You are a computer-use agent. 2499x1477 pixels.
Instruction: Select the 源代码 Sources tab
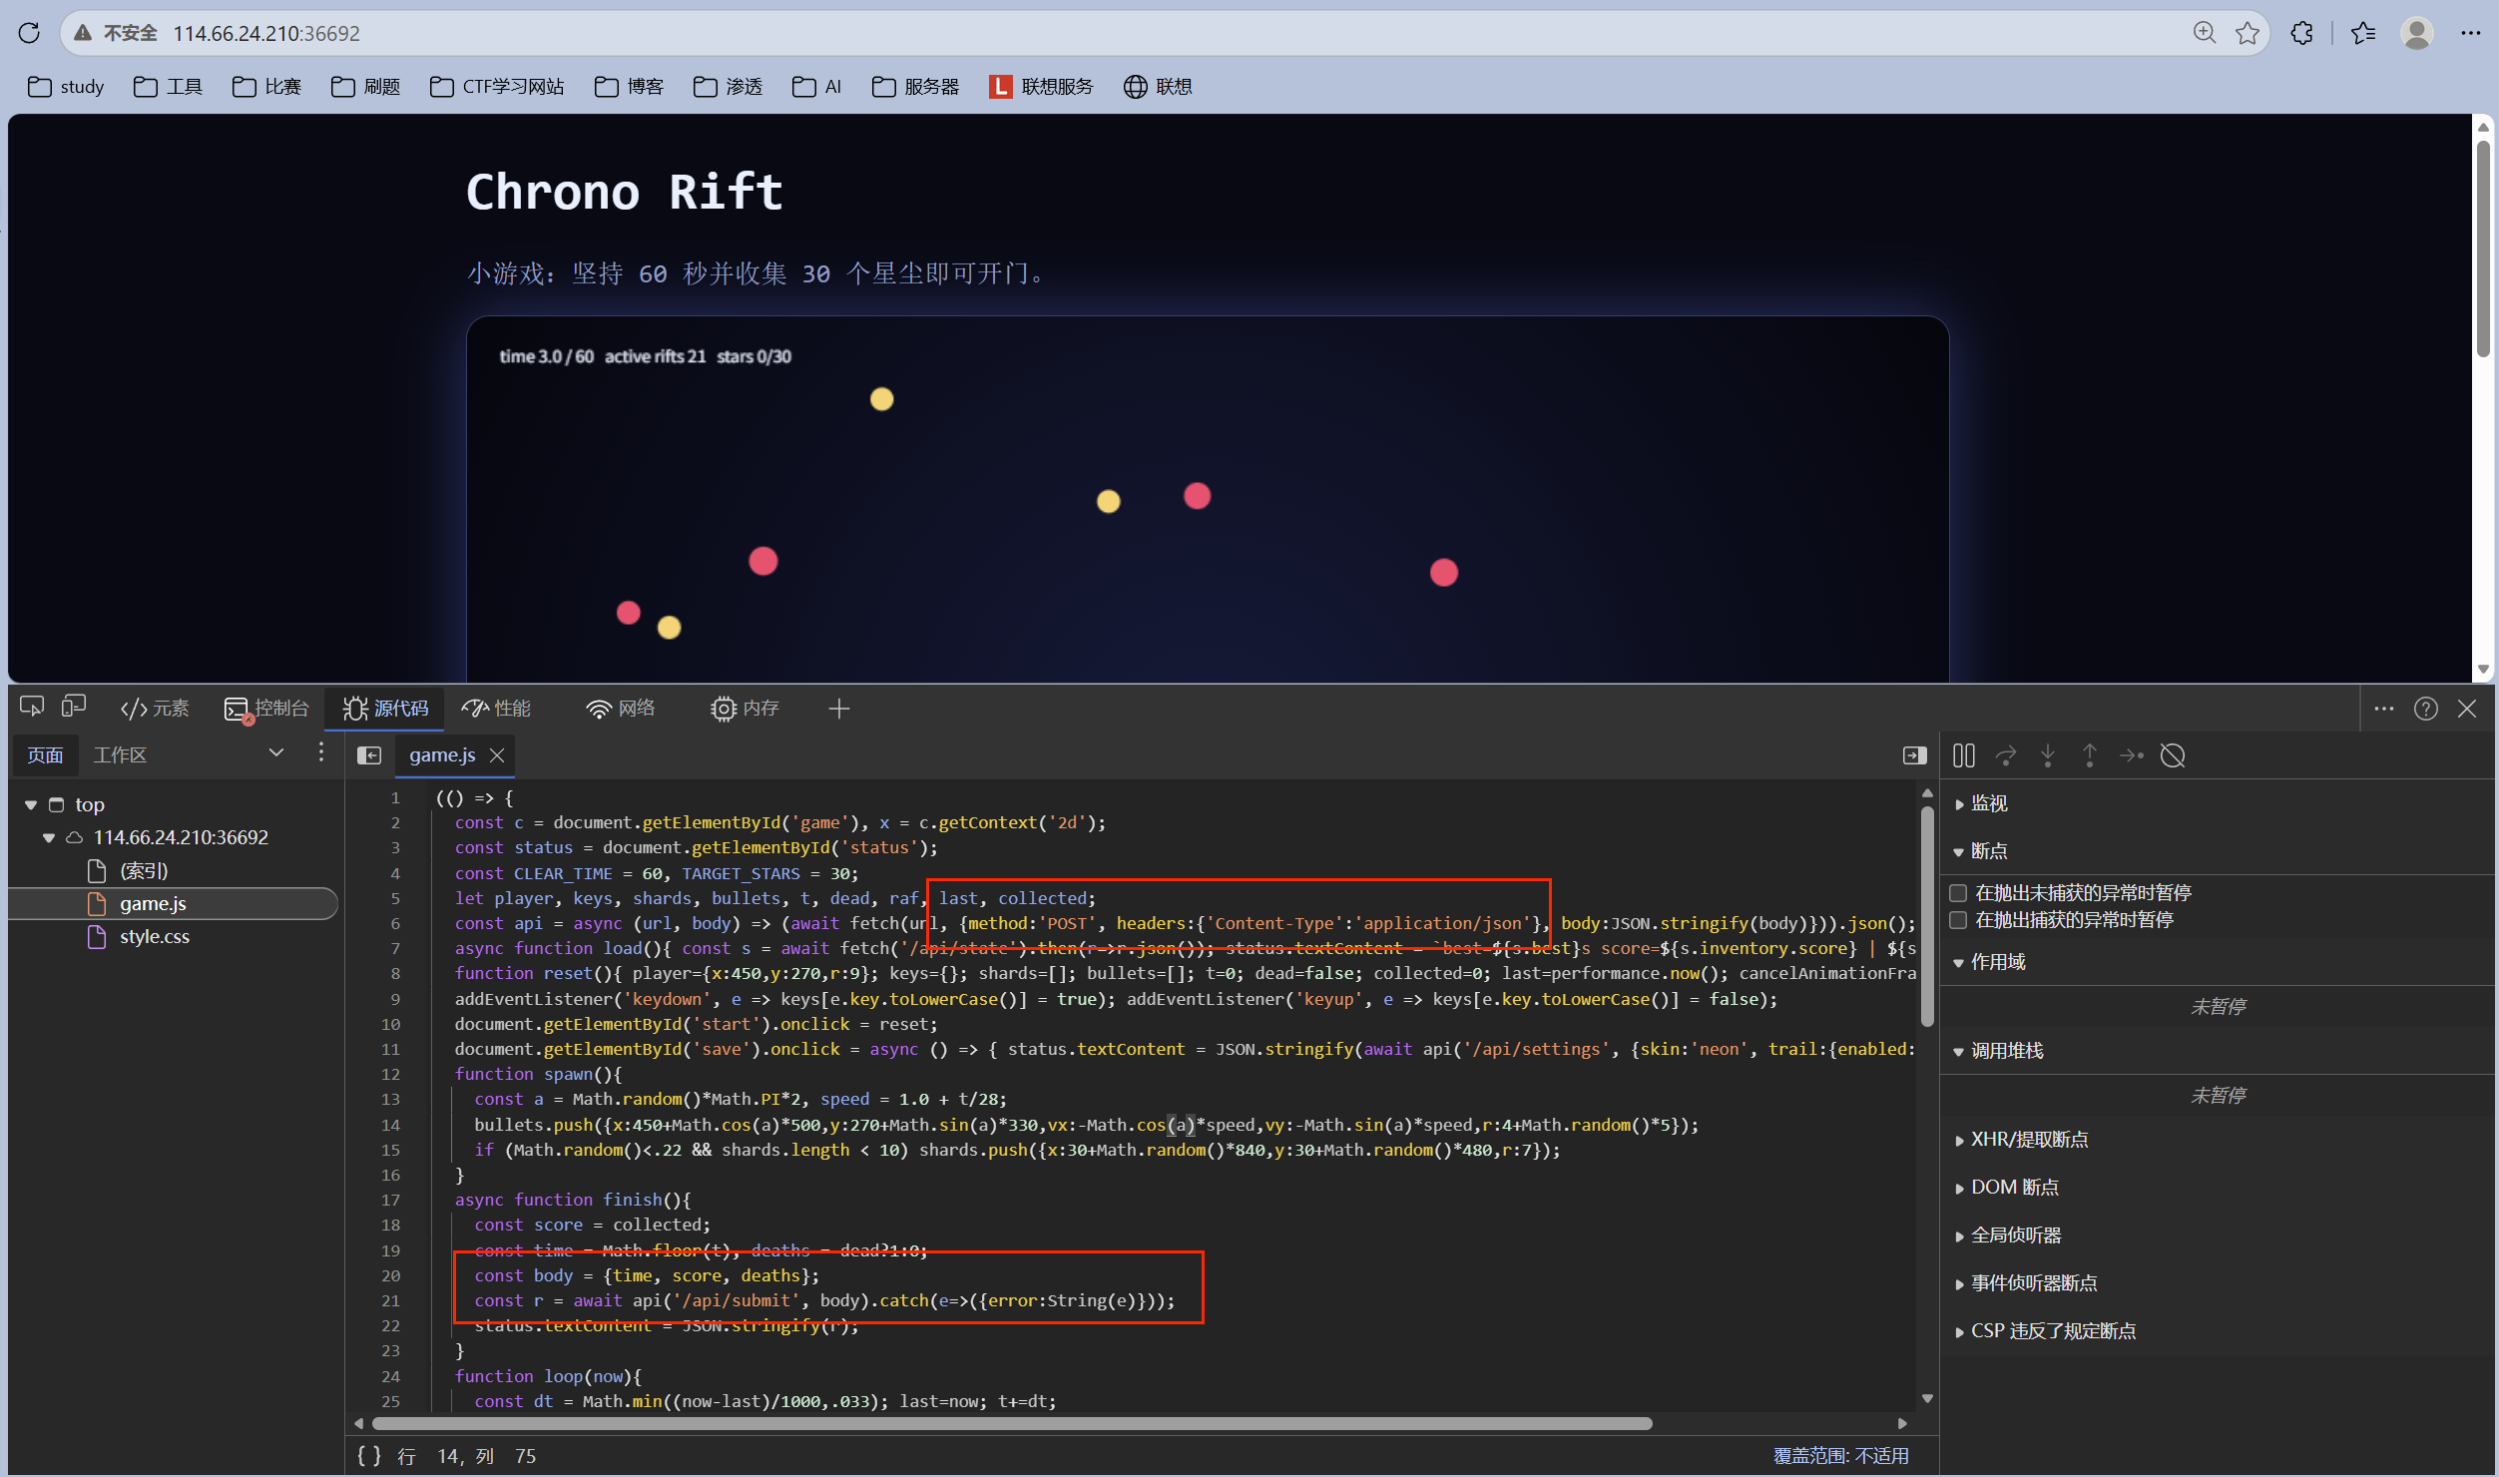point(385,709)
